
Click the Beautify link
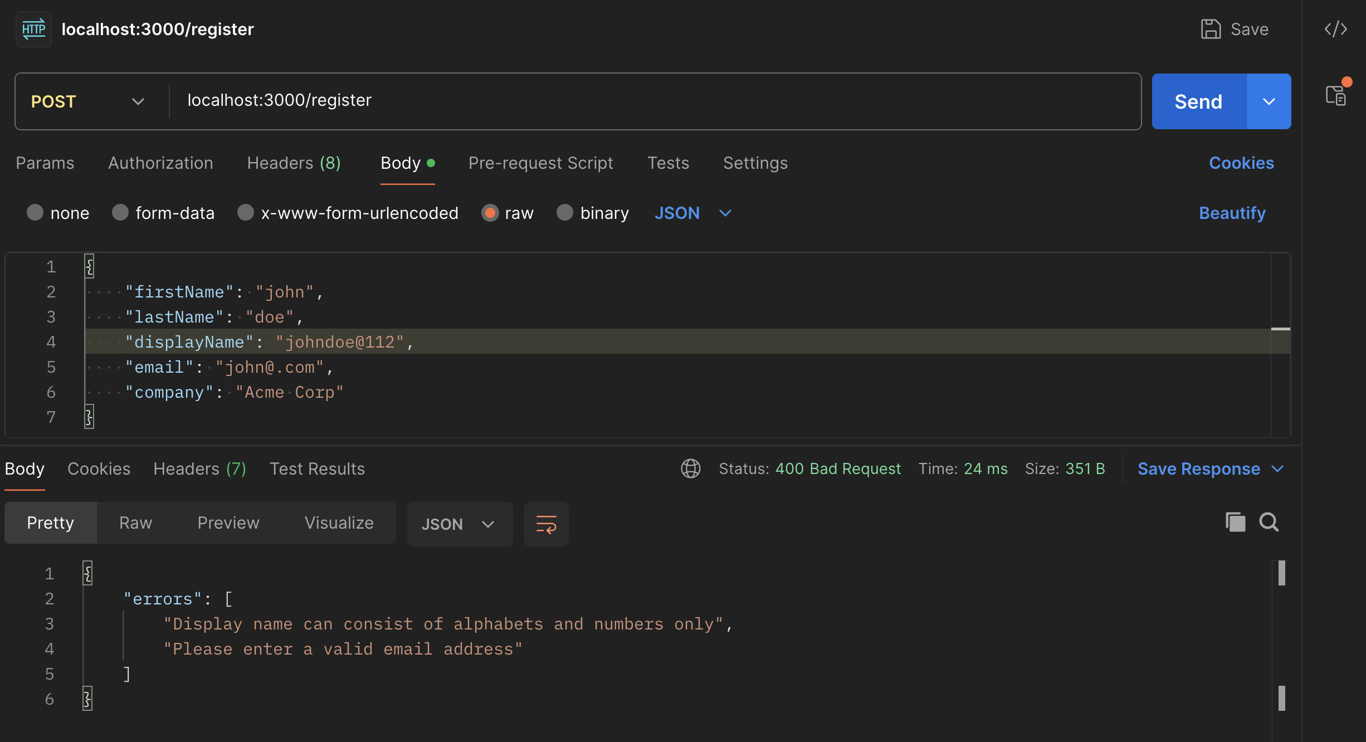(1232, 213)
